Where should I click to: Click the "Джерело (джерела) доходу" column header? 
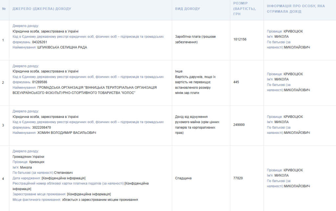pos(42,9)
